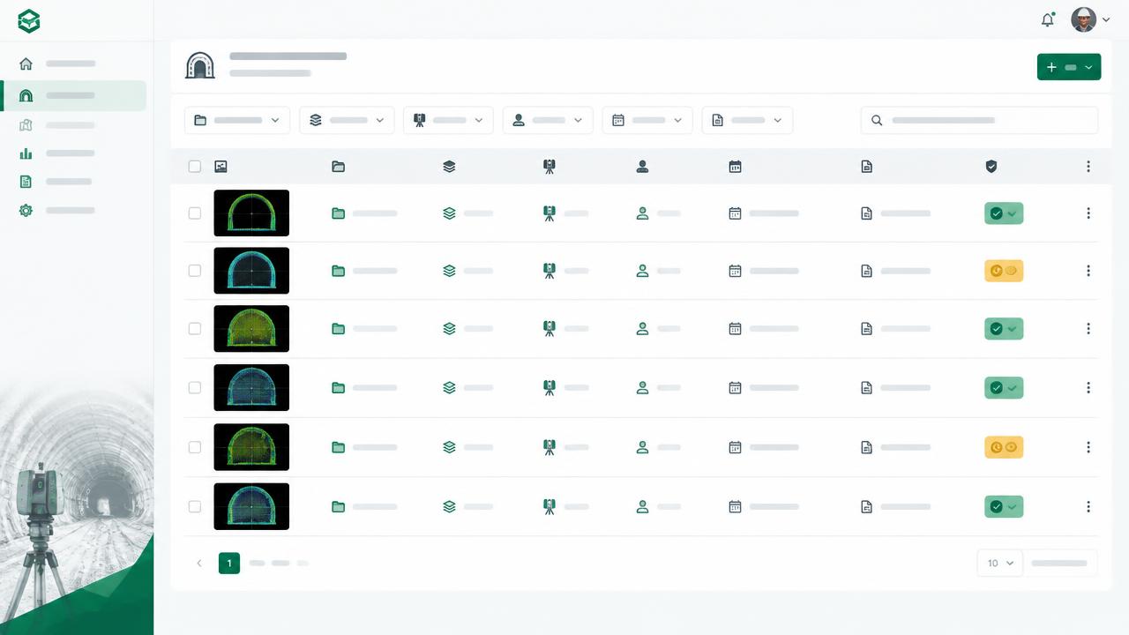Expand the document type filter dropdown
1129x635 pixels.
tap(747, 120)
